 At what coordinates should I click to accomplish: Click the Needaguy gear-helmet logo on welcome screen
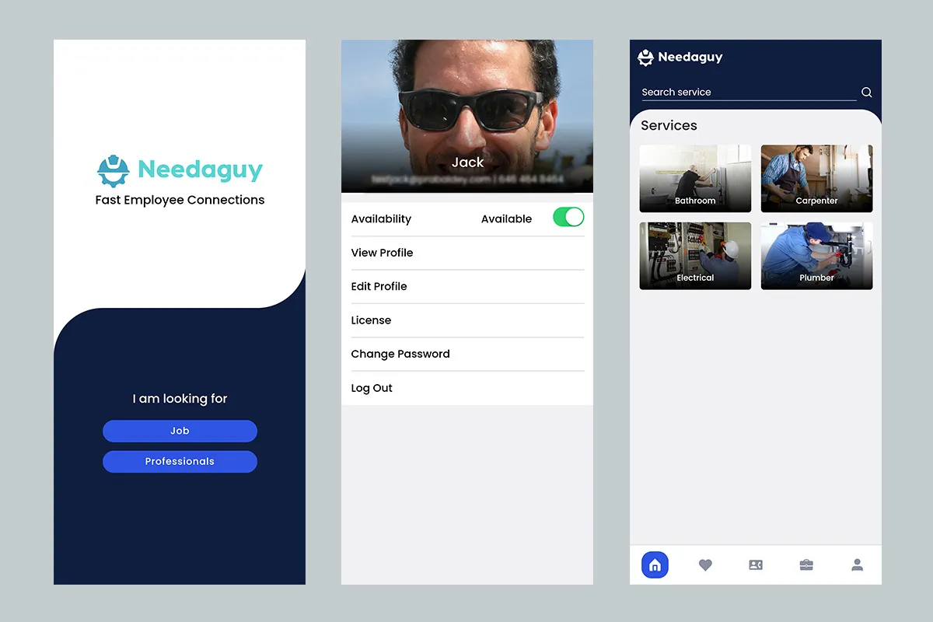coord(113,171)
